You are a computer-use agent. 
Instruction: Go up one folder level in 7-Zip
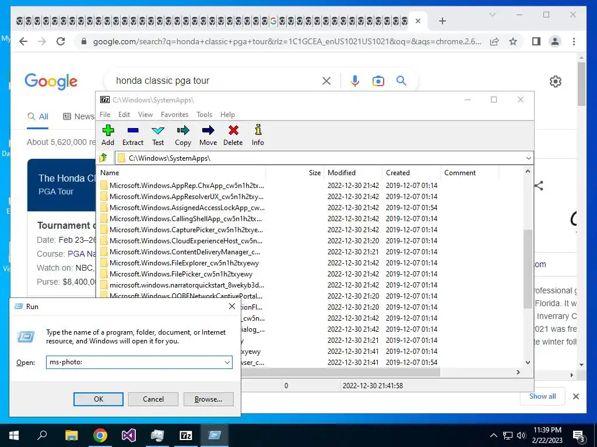(x=103, y=158)
